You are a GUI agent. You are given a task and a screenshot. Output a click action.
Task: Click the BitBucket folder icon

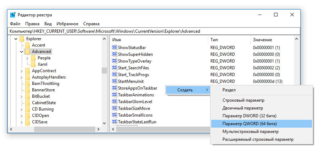(x=27, y=96)
